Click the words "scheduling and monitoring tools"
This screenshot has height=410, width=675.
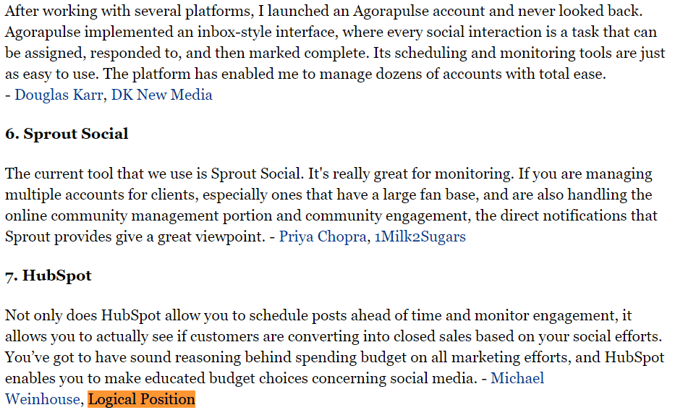[x=494, y=53]
